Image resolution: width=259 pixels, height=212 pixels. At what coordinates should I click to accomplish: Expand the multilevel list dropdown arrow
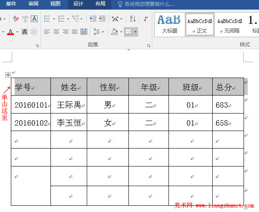[81, 19]
